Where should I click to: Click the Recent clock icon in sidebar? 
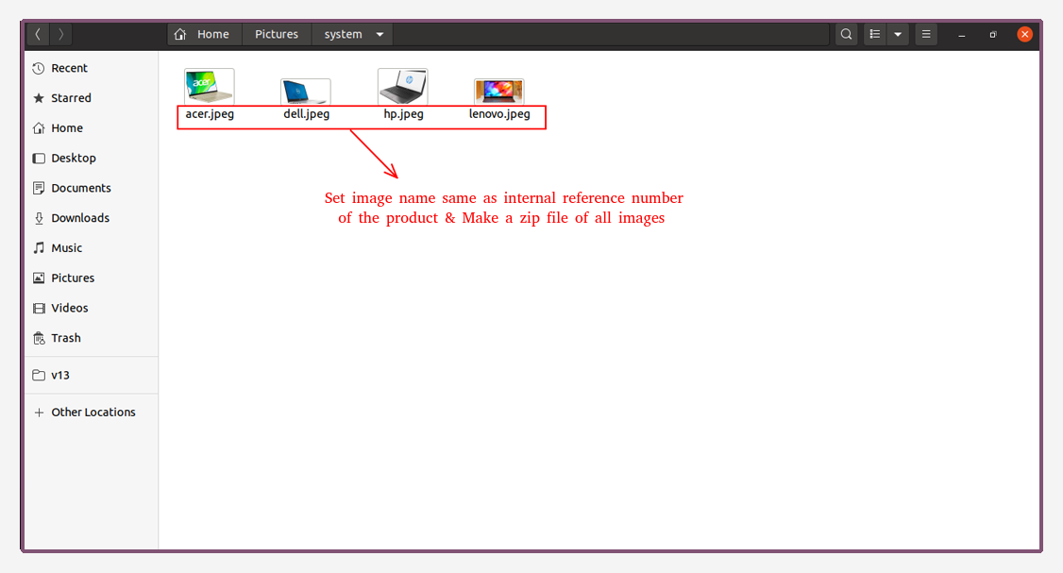(x=39, y=69)
